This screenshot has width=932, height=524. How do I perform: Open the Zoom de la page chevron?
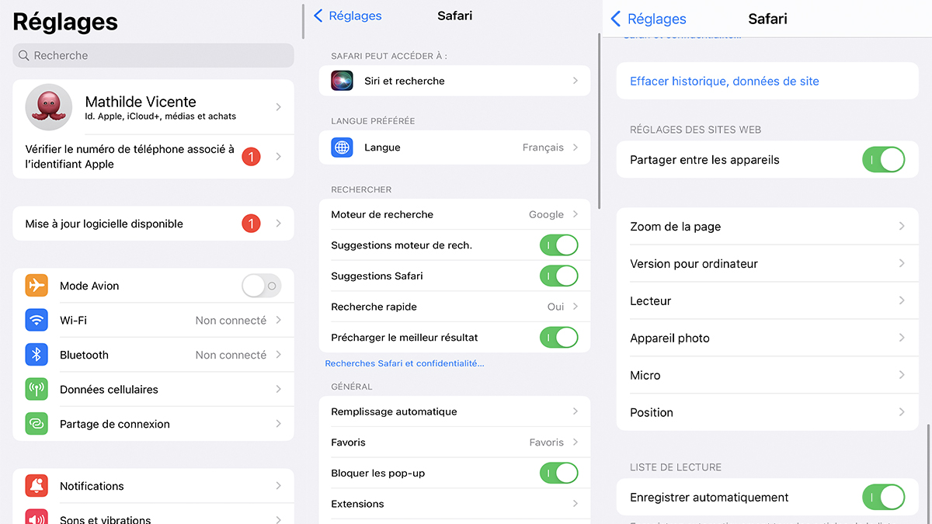tap(902, 227)
